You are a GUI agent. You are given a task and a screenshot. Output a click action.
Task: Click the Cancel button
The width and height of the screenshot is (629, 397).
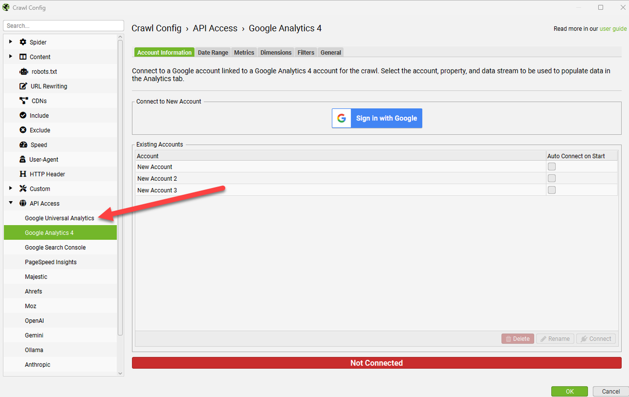pos(611,391)
